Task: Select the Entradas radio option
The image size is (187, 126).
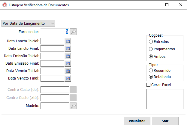Action: (x=151, y=41)
